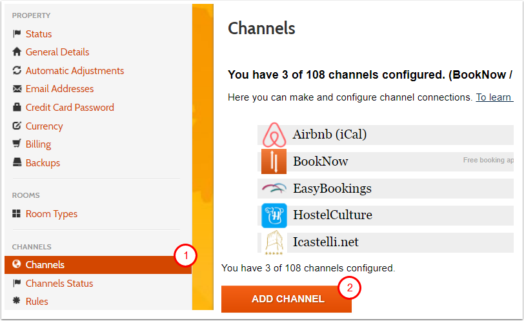This screenshot has height=321, width=524.
Task: Click the HostelCulture blue logo icon
Action: [x=274, y=215]
